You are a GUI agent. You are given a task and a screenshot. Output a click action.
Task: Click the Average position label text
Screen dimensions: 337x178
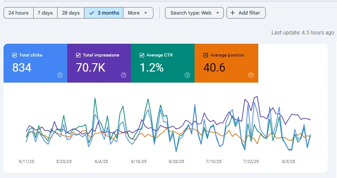(227, 55)
